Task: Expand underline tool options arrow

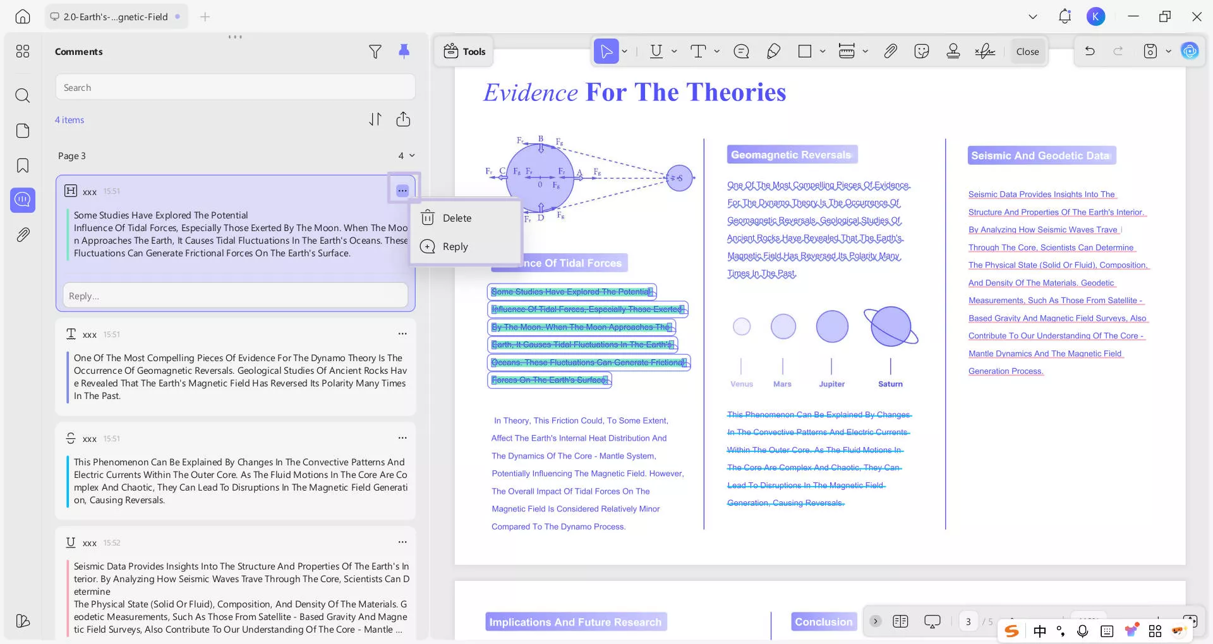Action: click(x=674, y=52)
